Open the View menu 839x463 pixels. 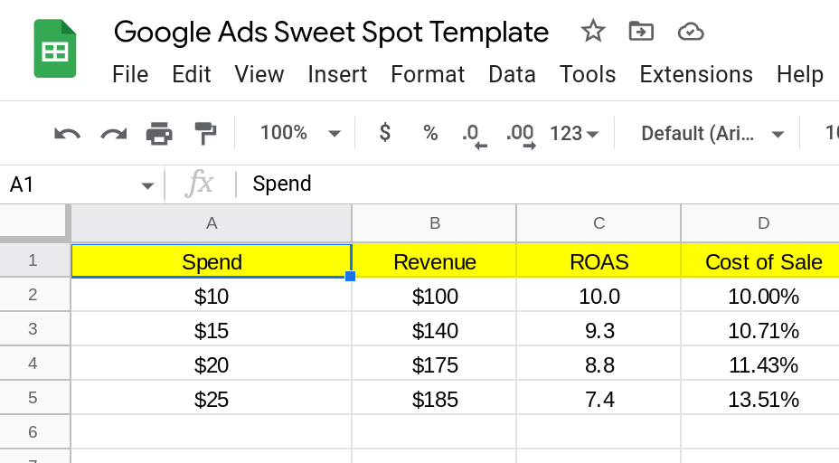[x=259, y=74]
